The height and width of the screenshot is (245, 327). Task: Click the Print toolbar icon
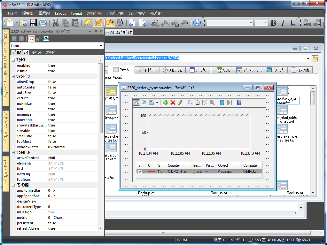[43, 22]
